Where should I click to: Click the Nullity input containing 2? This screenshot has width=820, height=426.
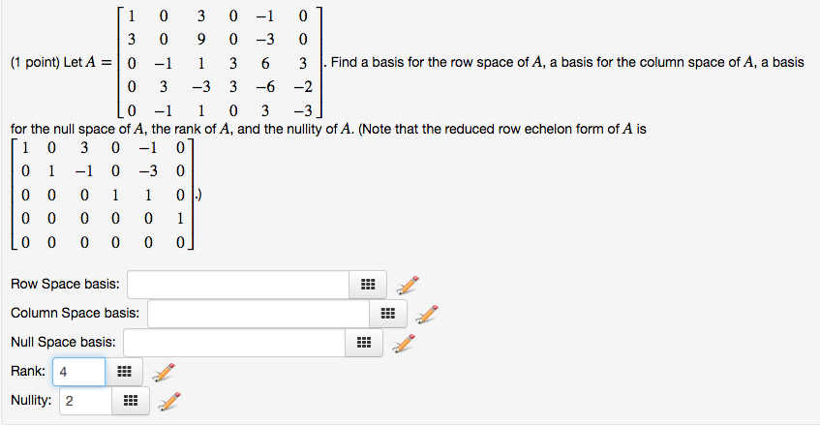[x=85, y=401]
